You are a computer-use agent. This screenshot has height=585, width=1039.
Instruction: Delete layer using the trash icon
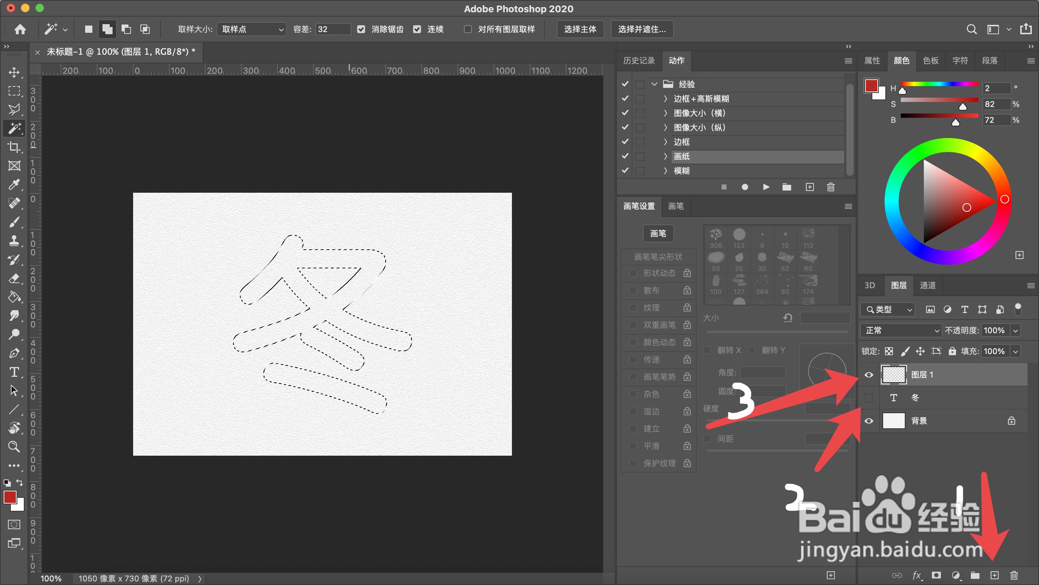pyautogui.click(x=1014, y=575)
